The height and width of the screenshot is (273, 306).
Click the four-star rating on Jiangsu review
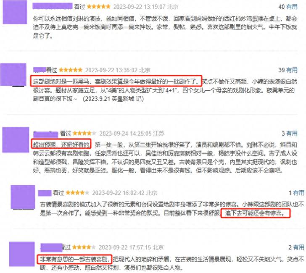84,134
